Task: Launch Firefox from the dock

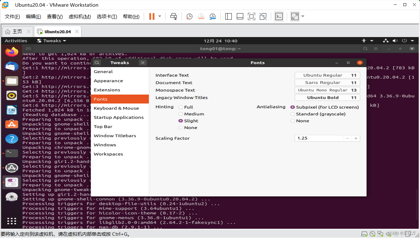Action: click(12, 51)
